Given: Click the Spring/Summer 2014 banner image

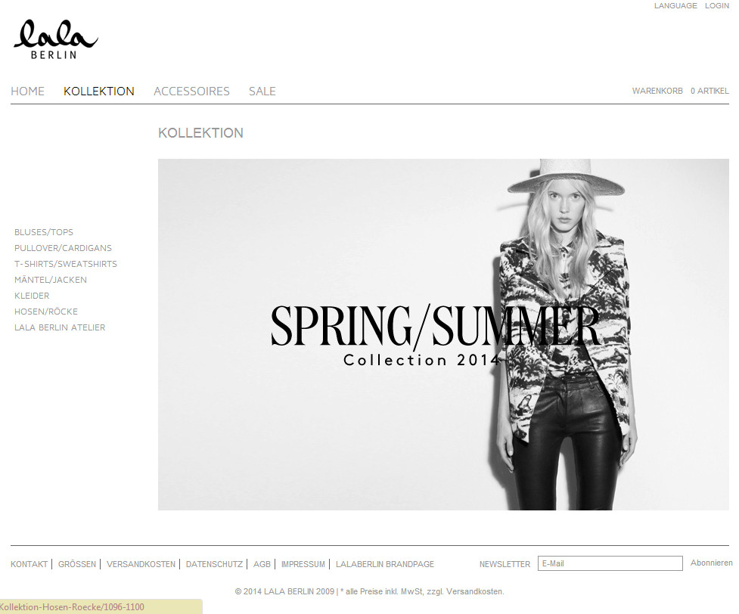Looking at the screenshot, I should (443, 334).
